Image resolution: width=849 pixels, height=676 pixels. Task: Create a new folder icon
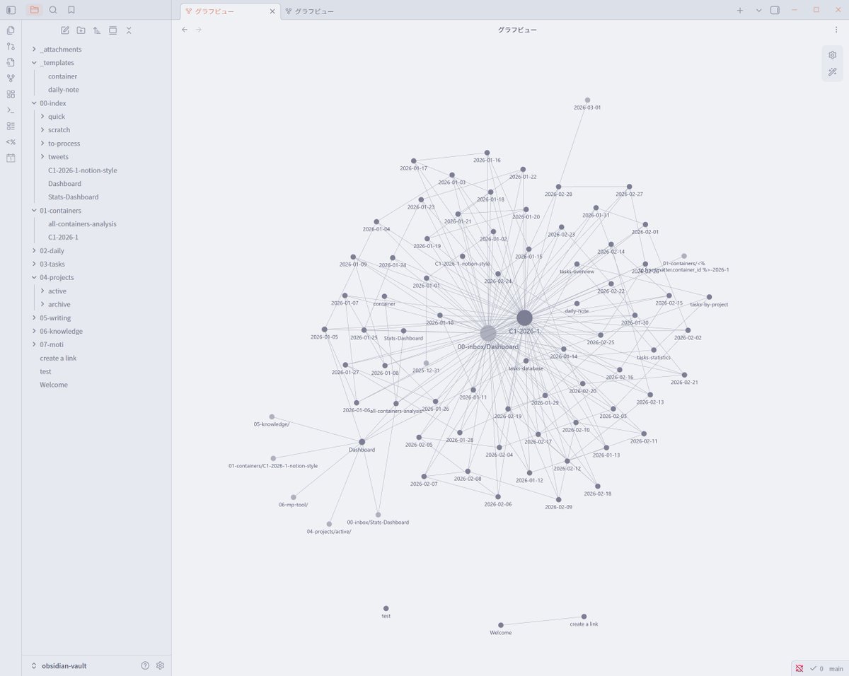click(81, 30)
